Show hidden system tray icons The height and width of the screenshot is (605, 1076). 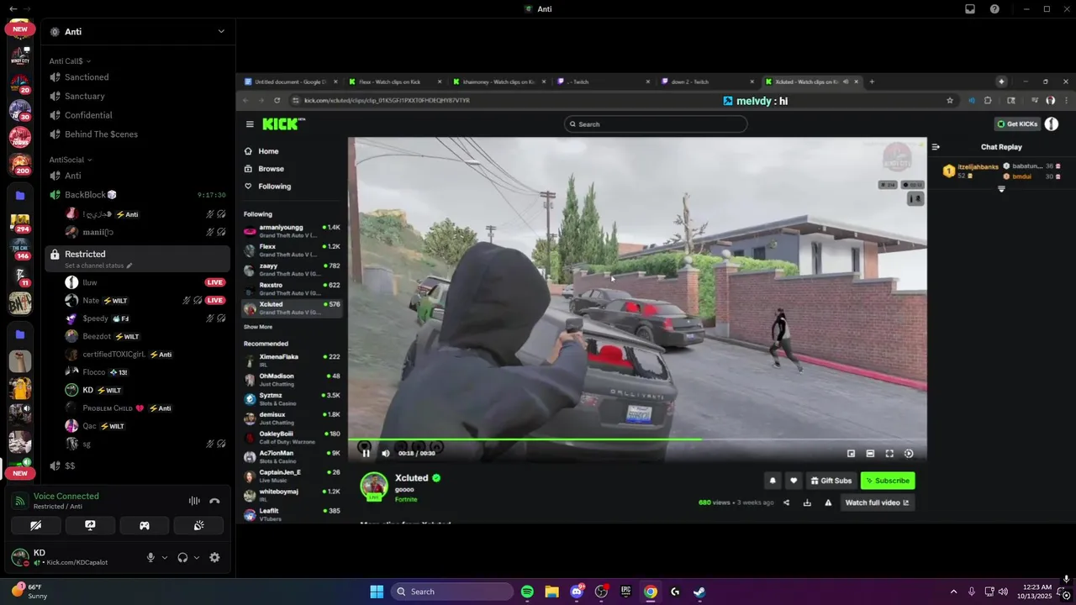[x=953, y=592]
